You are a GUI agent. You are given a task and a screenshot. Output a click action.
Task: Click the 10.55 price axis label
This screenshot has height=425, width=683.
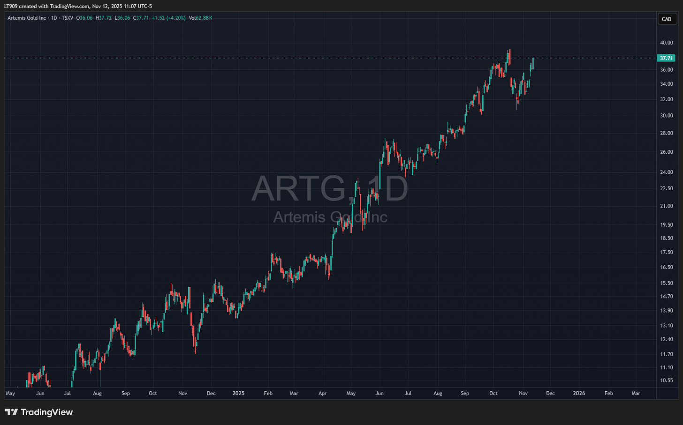pyautogui.click(x=666, y=381)
